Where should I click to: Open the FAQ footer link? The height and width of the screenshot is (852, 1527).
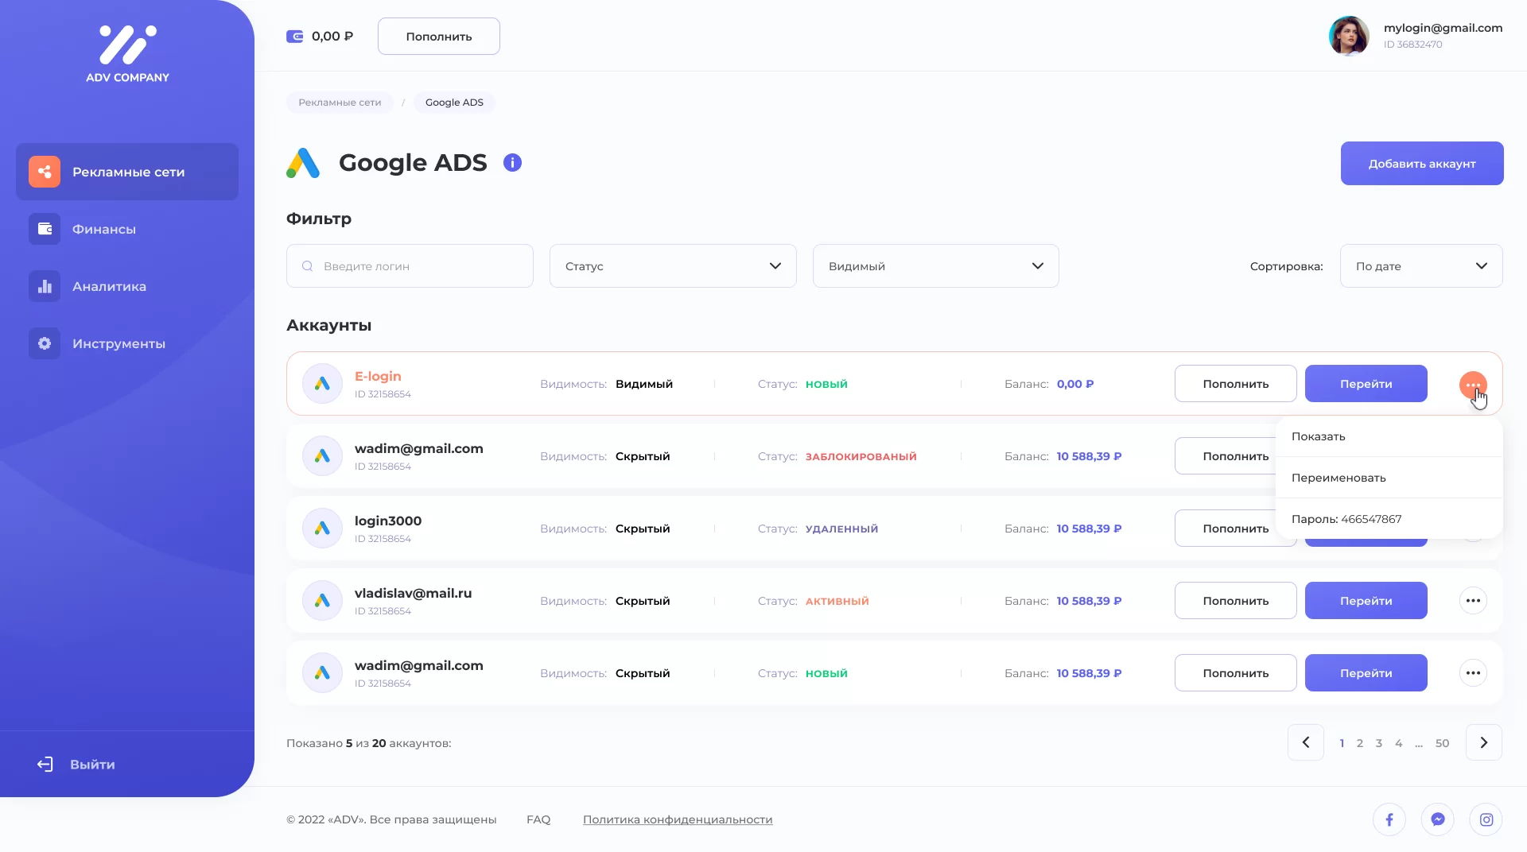(x=538, y=819)
